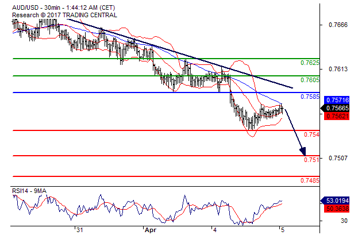Select the 0.7507 price axis label

338,158
